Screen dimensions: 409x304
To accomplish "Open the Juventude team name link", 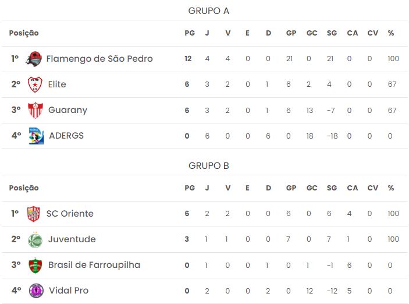I will pyautogui.click(x=72, y=239).
